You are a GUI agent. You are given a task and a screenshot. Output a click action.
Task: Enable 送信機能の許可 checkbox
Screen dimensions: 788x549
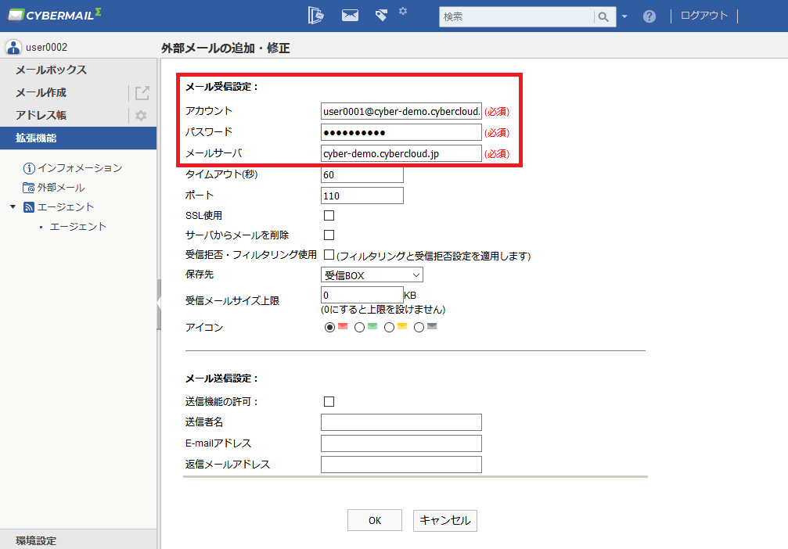click(329, 401)
